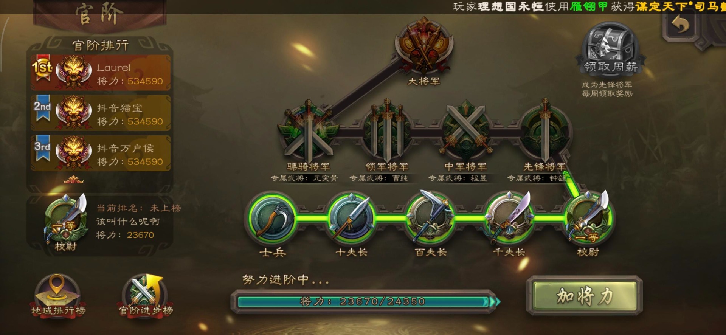Viewport: 726px width, 335px height.
Task: Open the 官阶进步榜 progress ranking
Action: pyautogui.click(x=146, y=295)
